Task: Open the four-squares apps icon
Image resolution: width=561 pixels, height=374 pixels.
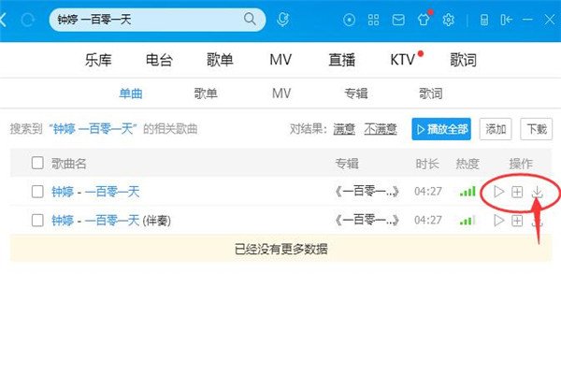Action: [x=373, y=20]
